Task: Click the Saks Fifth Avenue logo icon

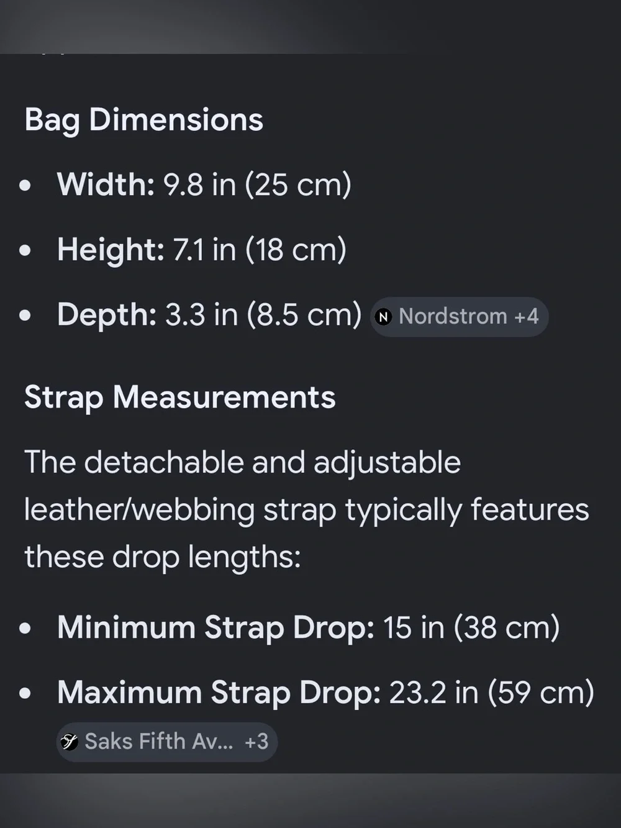Action: 69,742
